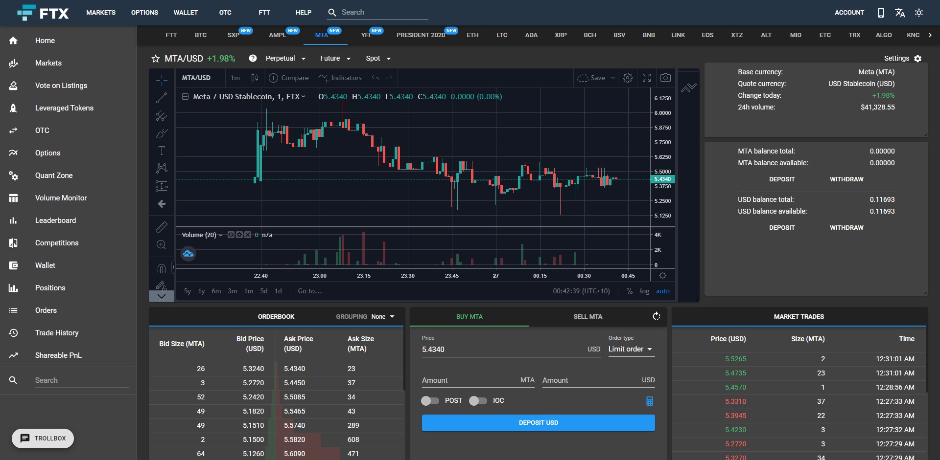940x460 pixels.
Task: Select the brush drawing tool
Action: [x=162, y=133]
